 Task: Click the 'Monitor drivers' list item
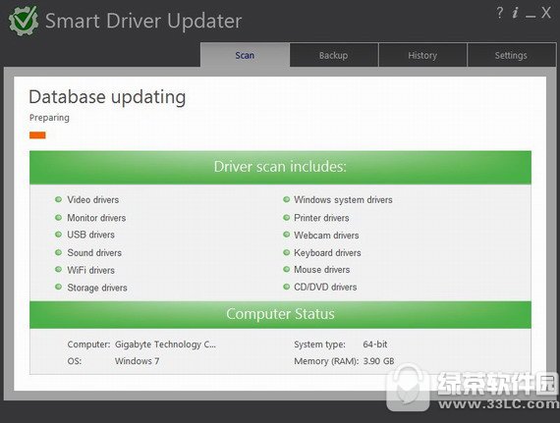click(x=96, y=218)
